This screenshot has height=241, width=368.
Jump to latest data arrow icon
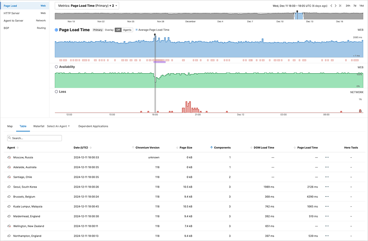pos(340,6)
